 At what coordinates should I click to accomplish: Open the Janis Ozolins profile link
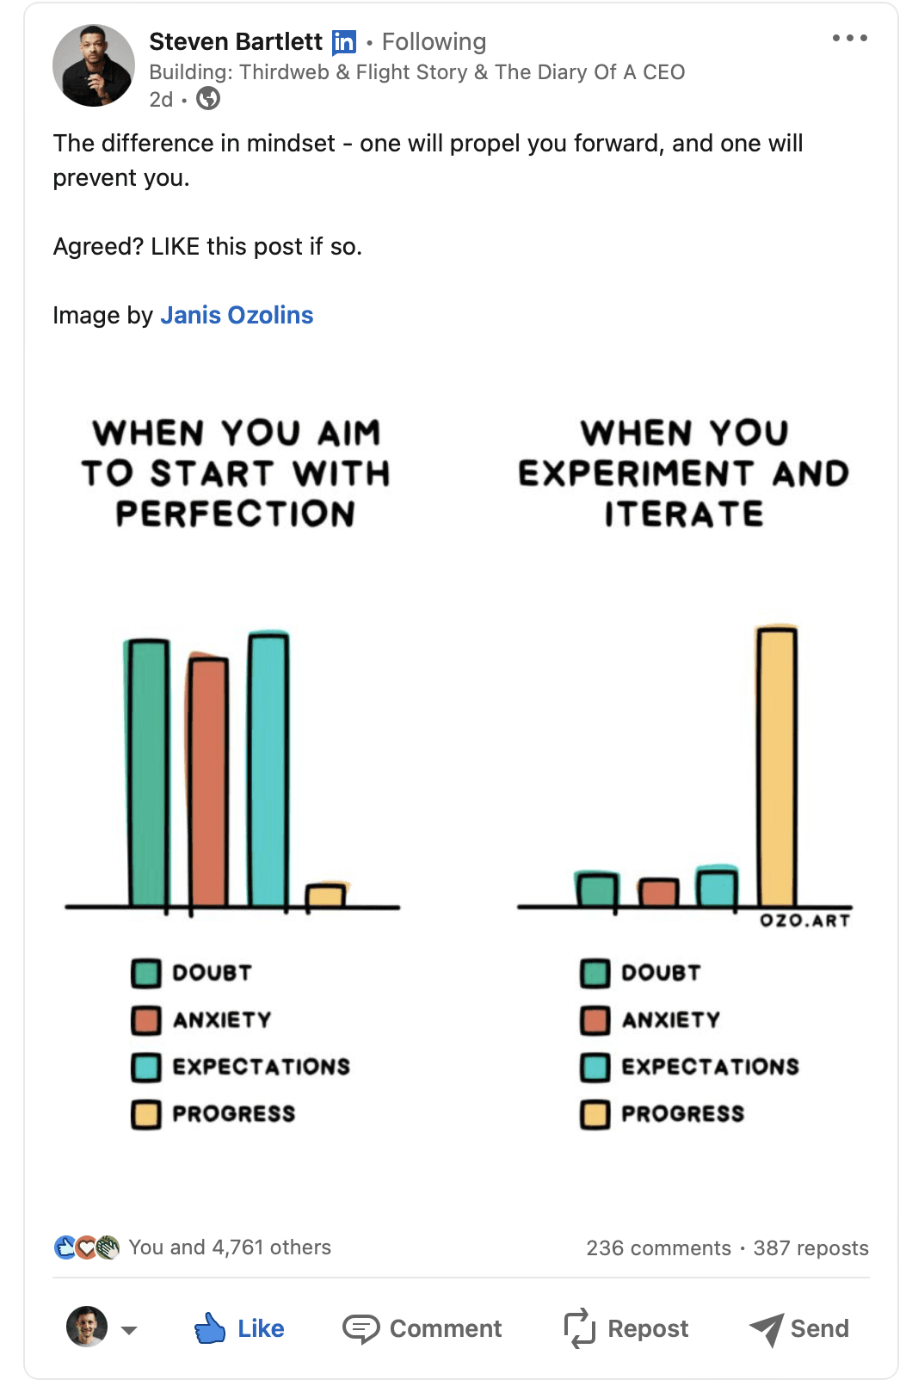coord(237,315)
